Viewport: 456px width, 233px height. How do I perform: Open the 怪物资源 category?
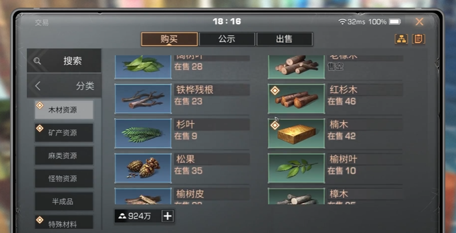tap(64, 178)
